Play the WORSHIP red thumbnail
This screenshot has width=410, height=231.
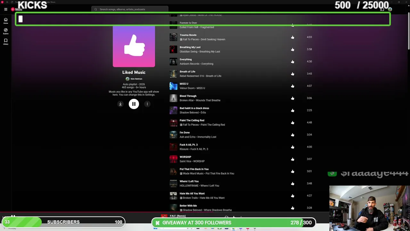point(173,159)
